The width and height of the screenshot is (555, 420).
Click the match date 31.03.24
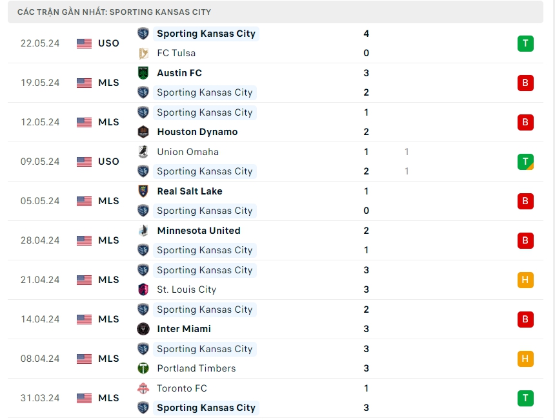(40, 398)
